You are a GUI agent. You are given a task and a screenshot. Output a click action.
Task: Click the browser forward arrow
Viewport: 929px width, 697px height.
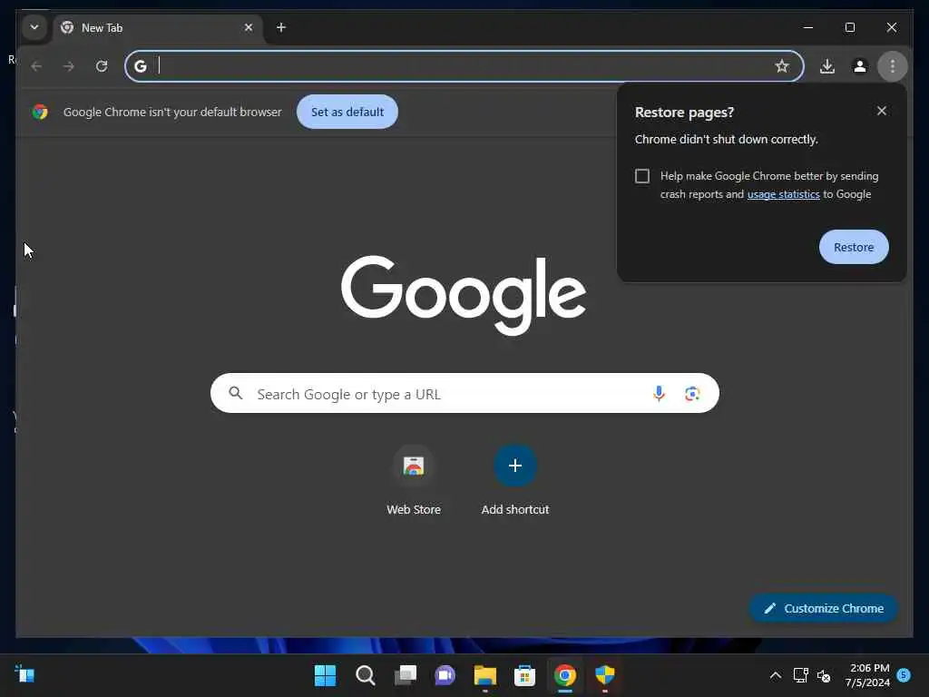[69, 66]
